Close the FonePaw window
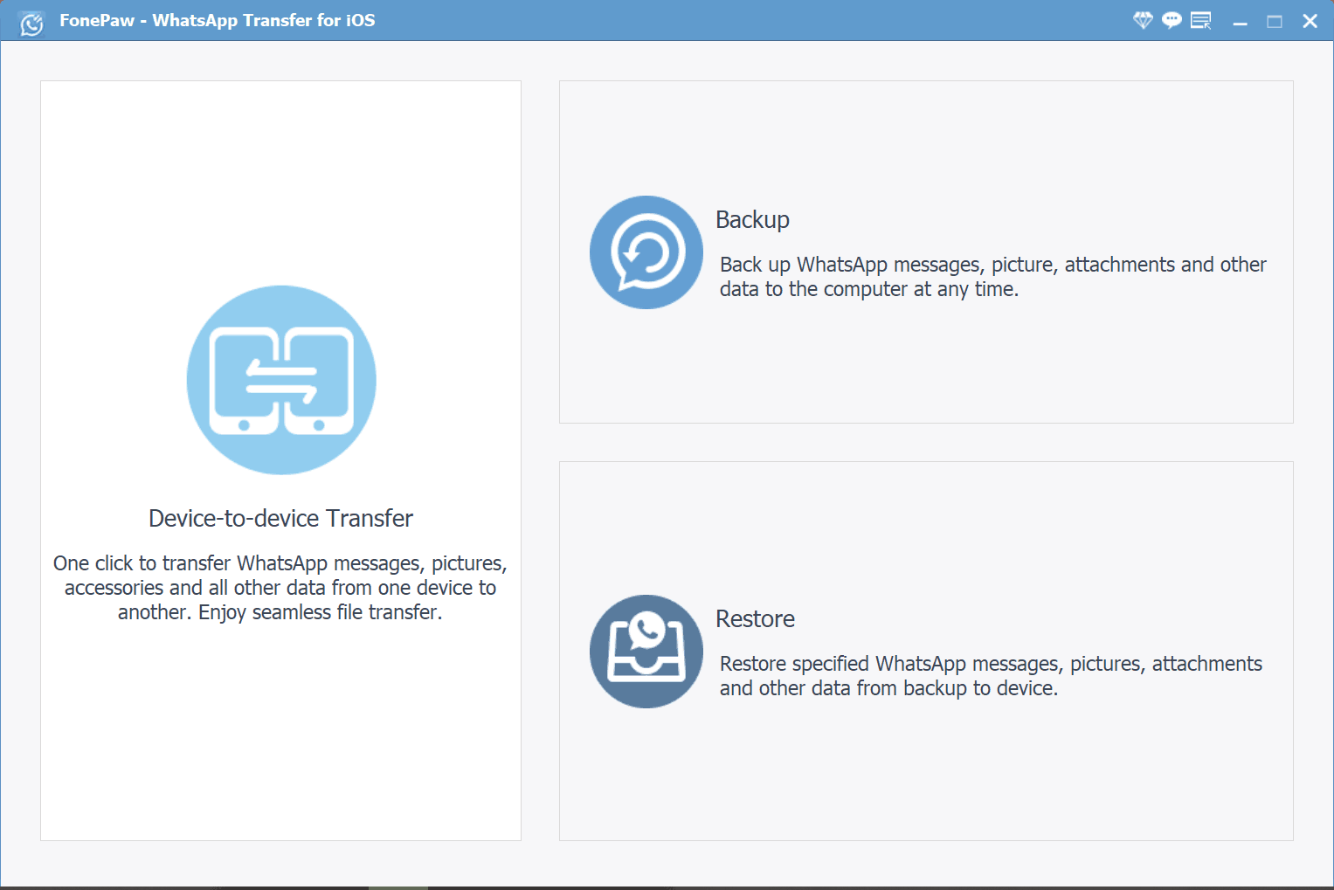 pos(1310,21)
